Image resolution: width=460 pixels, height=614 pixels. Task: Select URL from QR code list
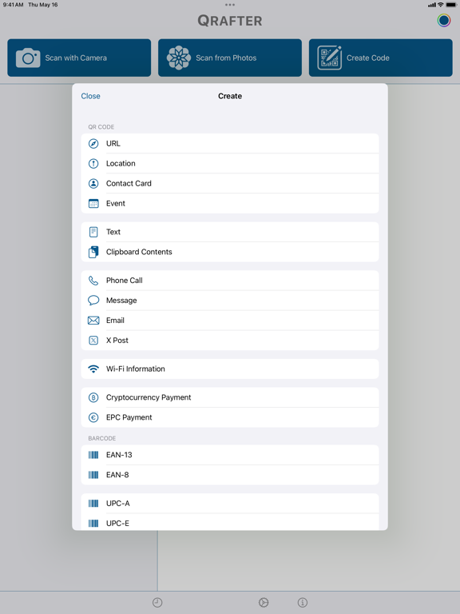point(230,144)
